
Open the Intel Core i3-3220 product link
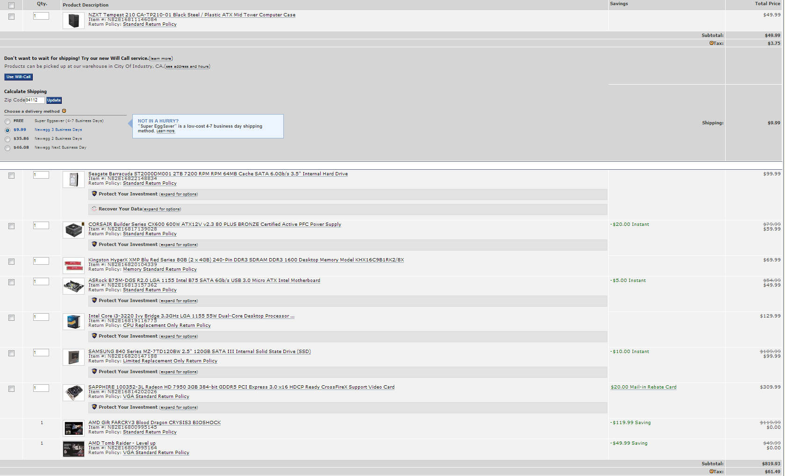pos(191,316)
